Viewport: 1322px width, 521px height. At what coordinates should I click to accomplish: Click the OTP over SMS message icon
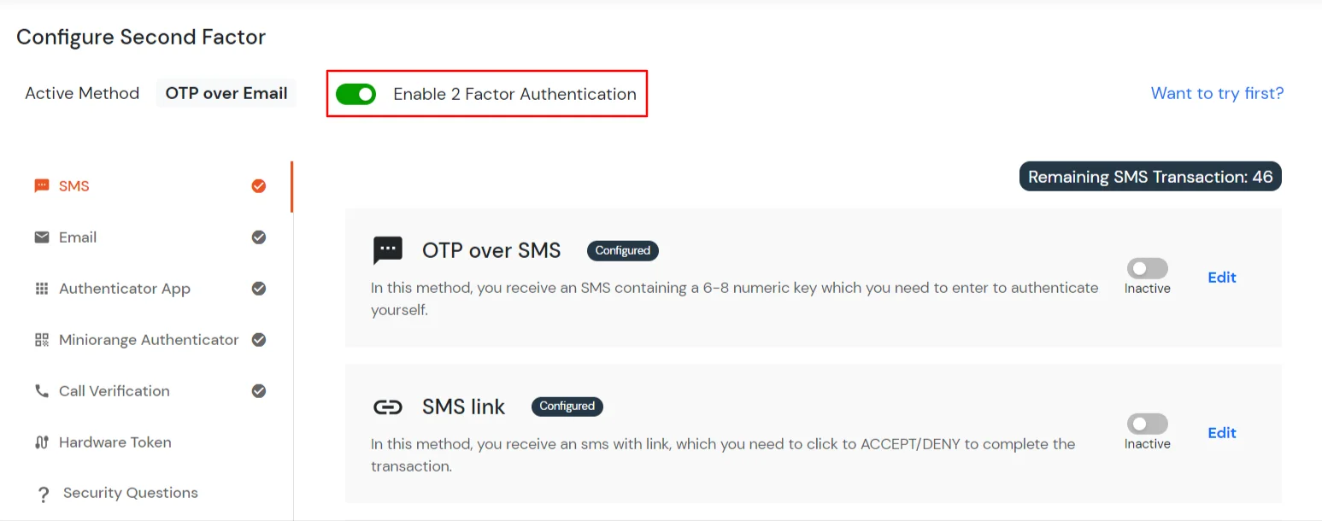click(388, 250)
